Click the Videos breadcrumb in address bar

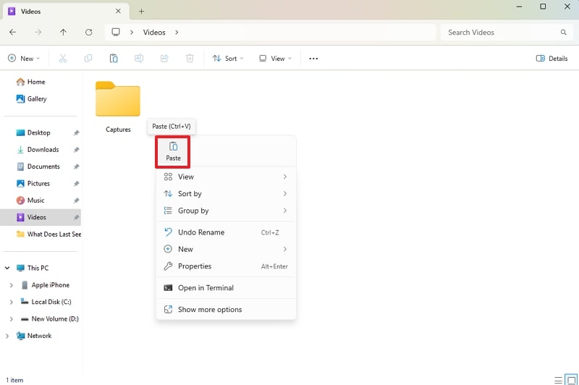pyautogui.click(x=154, y=32)
